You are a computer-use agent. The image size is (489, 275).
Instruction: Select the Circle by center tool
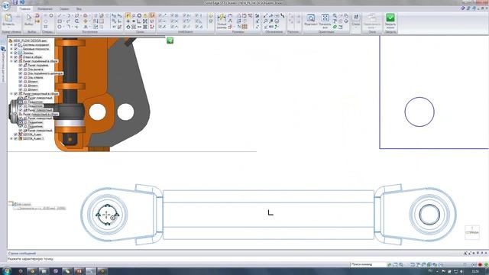click(x=60, y=27)
